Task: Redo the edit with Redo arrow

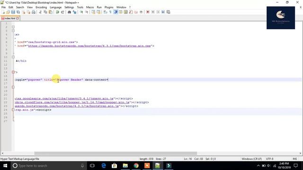Action: click(x=62, y=12)
